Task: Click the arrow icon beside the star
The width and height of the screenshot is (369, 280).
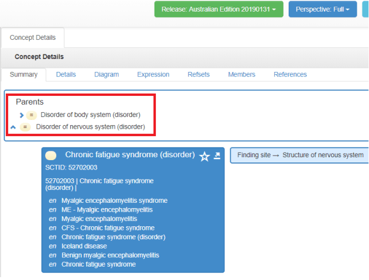Action: point(217,155)
